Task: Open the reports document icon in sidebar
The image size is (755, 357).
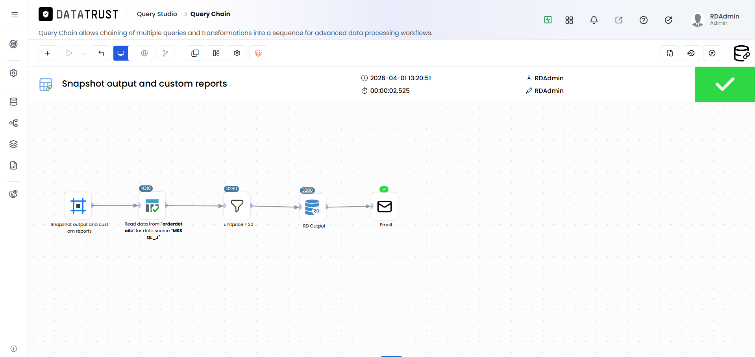Action: pyautogui.click(x=14, y=165)
